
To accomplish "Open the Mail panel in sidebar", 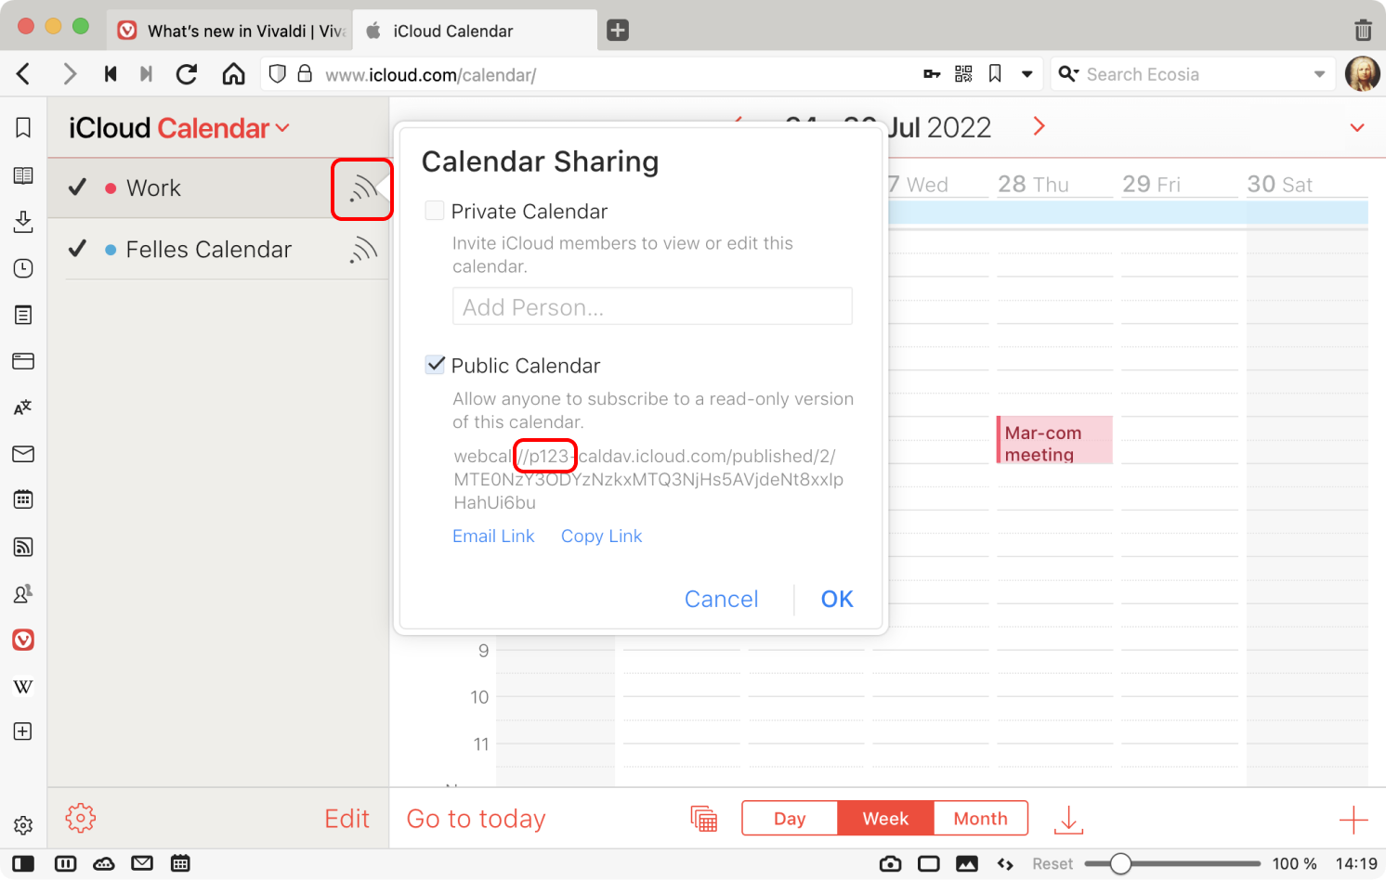I will pyautogui.click(x=23, y=454).
